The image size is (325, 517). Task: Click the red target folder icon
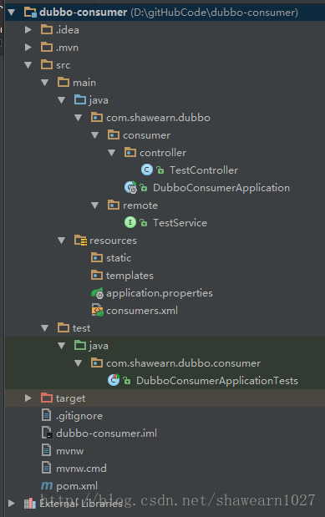[x=47, y=398]
